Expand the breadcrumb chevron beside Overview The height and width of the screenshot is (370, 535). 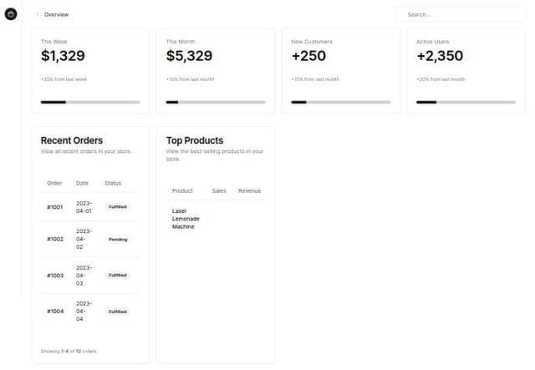[37, 14]
